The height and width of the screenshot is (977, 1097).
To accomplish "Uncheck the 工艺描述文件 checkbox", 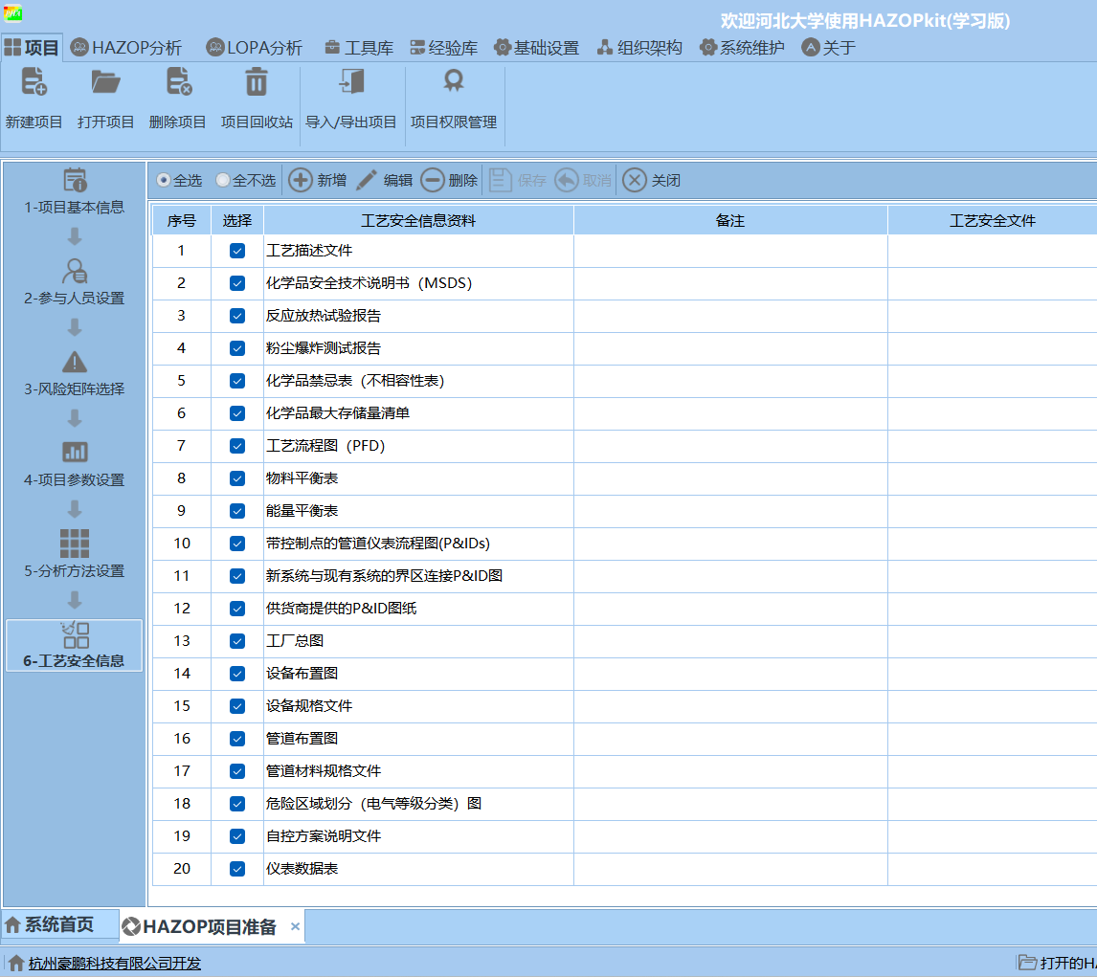I will (x=237, y=251).
